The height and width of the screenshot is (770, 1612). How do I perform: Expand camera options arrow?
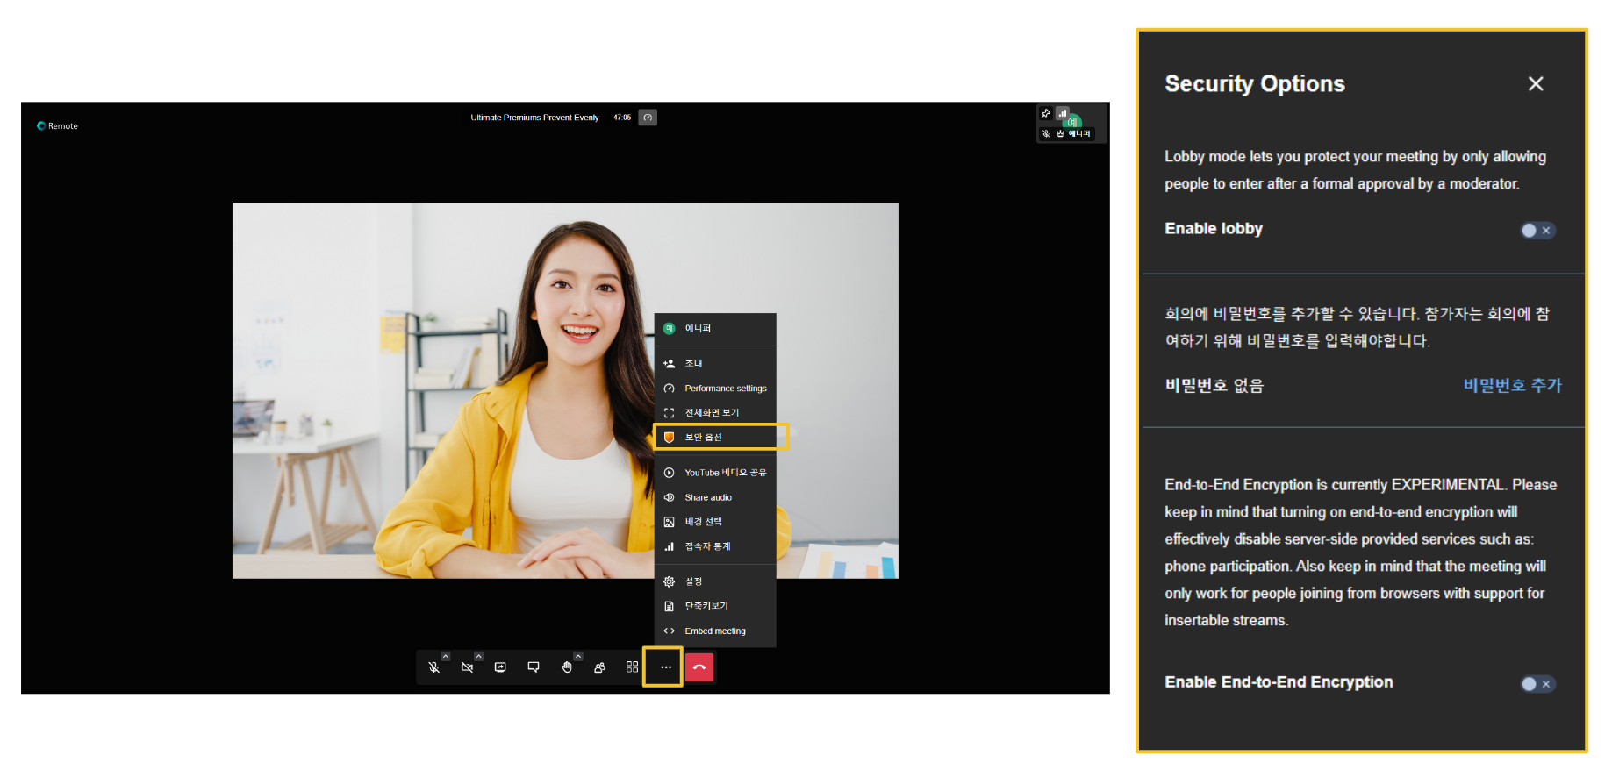479,656
